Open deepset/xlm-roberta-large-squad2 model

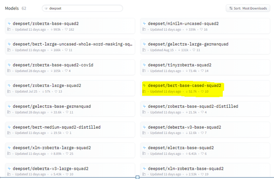click(70, 150)
